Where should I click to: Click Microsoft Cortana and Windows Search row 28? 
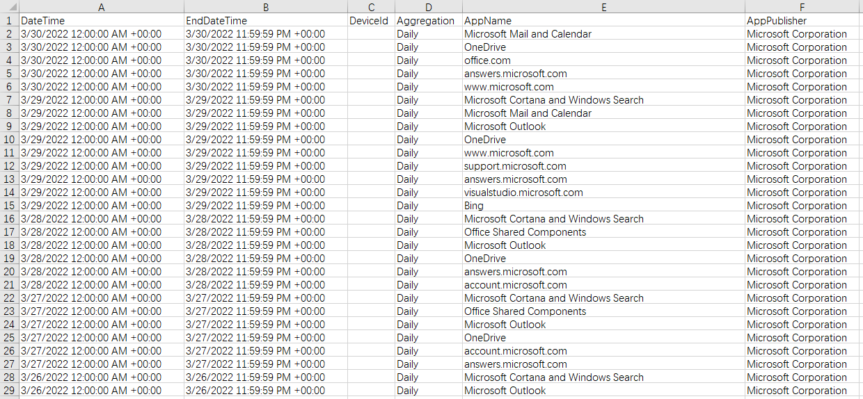tap(603, 377)
